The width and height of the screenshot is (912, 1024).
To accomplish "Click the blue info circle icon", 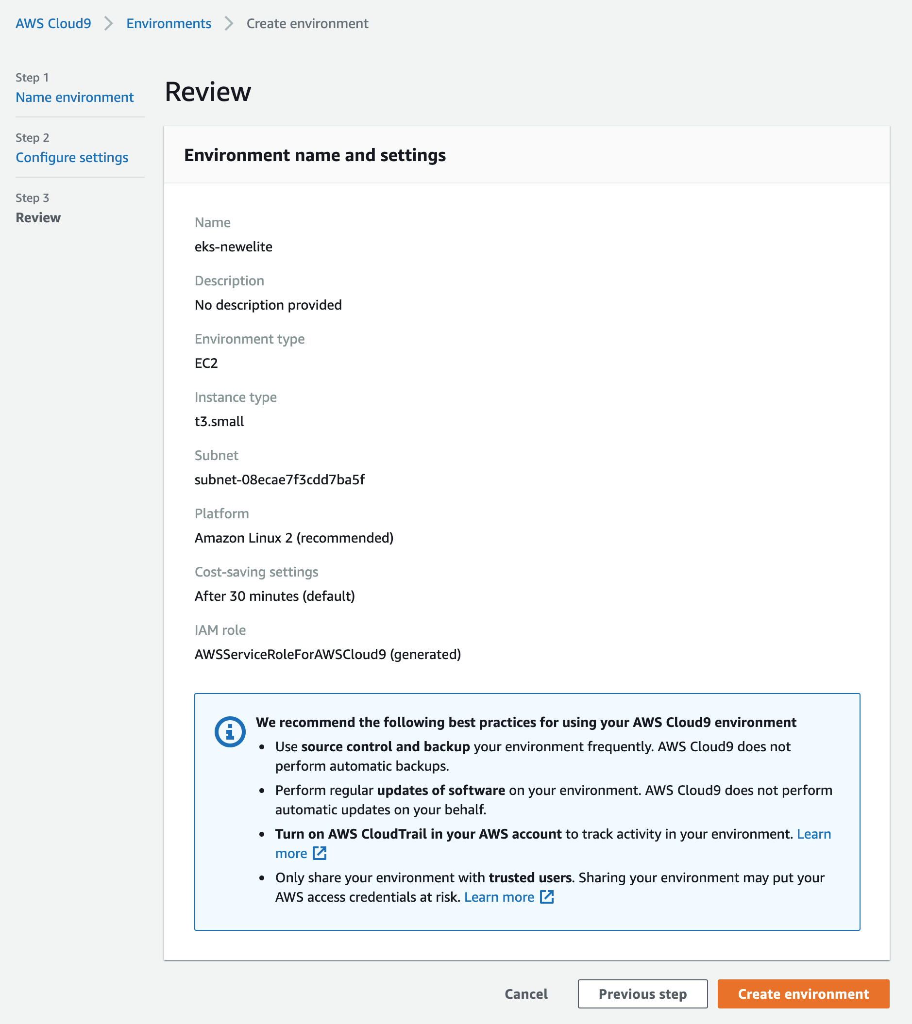I will 230,732.
